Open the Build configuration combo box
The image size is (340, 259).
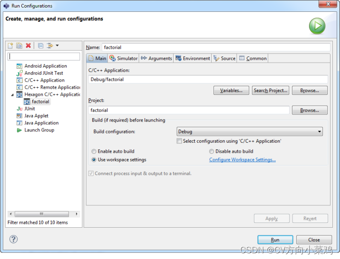(250, 131)
